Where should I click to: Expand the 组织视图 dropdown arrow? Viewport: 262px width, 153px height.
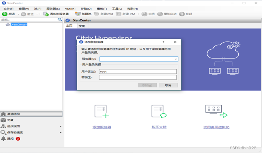(61, 126)
